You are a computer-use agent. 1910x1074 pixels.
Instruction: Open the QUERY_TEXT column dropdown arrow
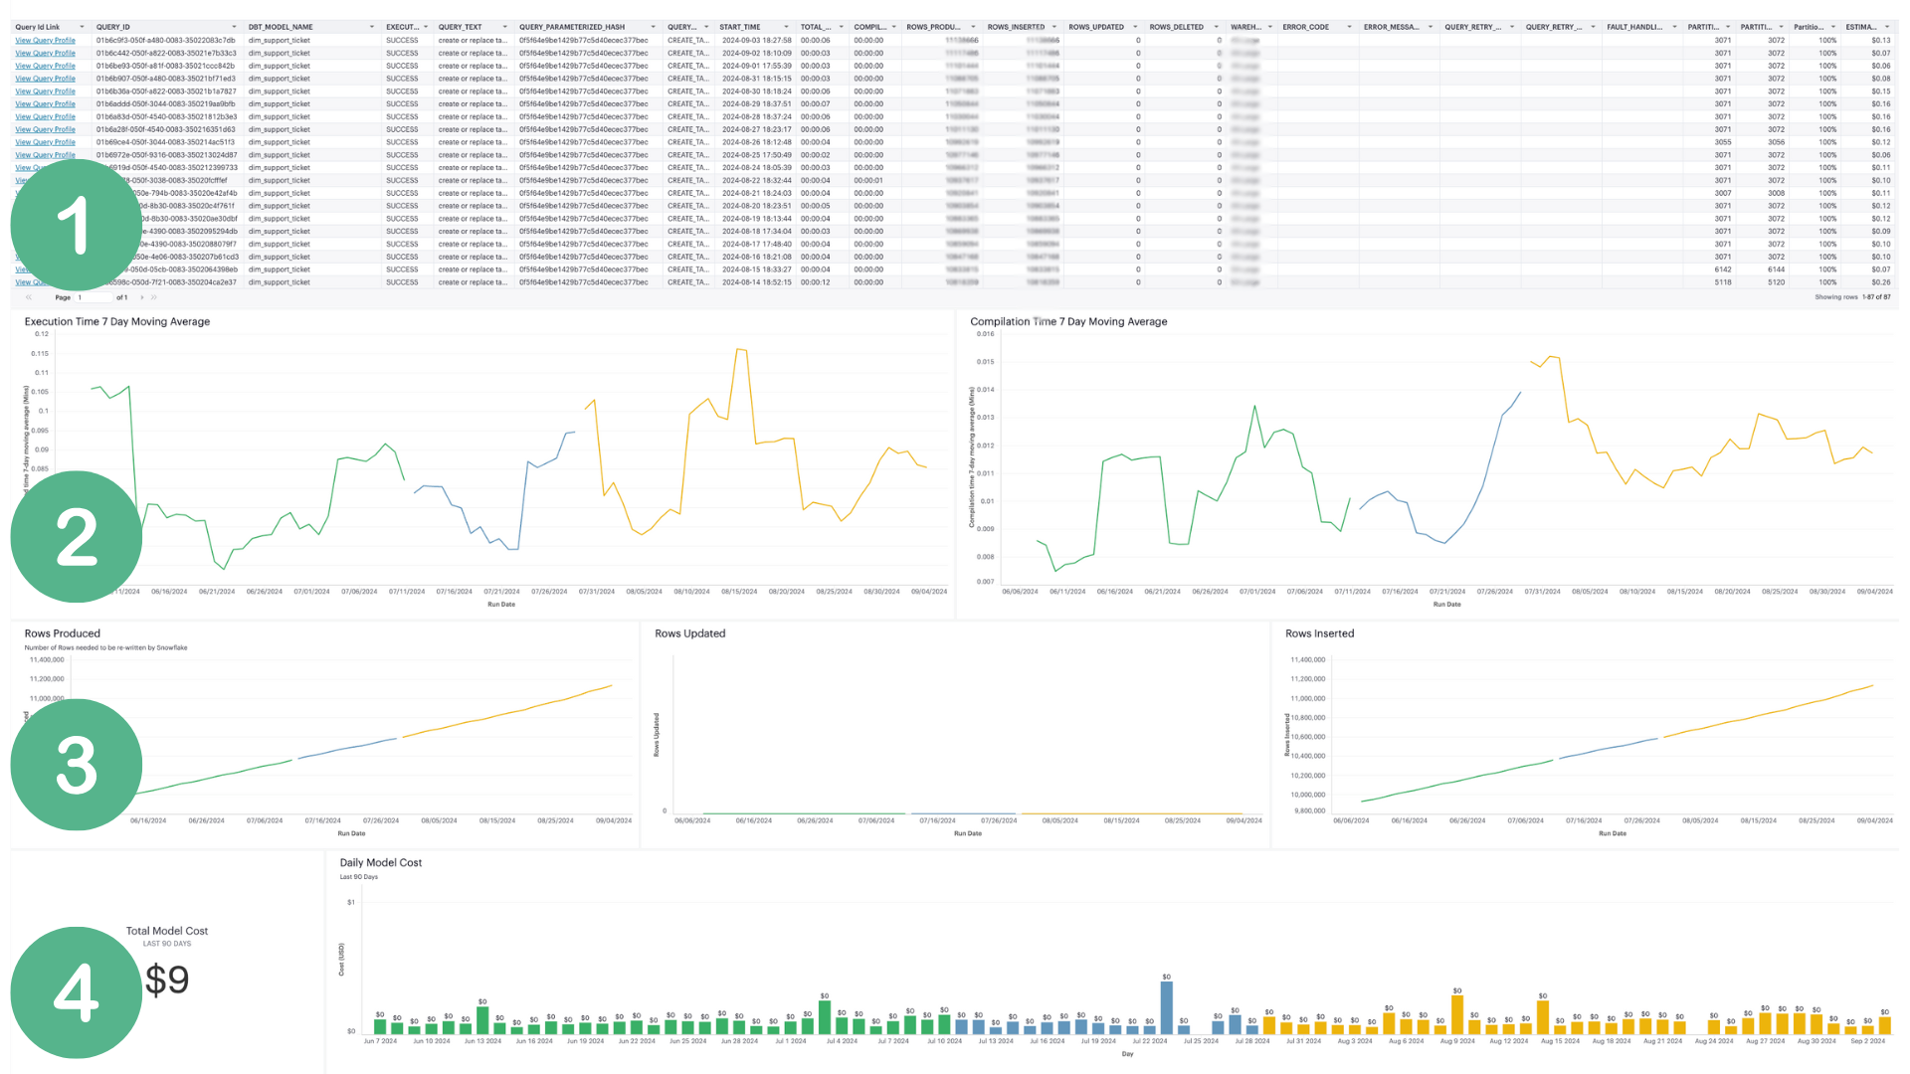pyautogui.click(x=505, y=27)
